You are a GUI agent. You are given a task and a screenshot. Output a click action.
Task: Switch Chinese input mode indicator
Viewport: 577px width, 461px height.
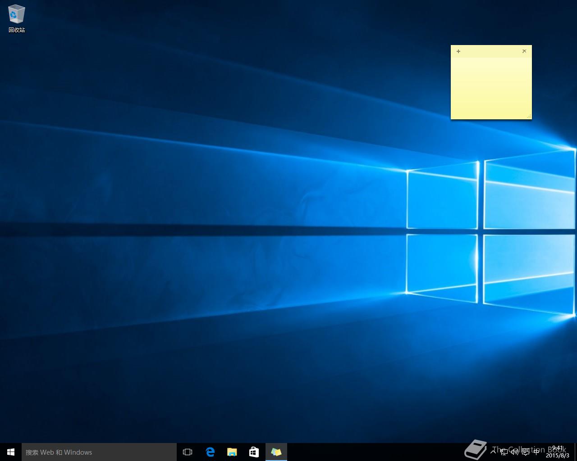click(536, 452)
